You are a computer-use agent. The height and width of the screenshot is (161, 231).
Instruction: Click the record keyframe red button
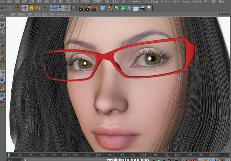(x=188, y=160)
